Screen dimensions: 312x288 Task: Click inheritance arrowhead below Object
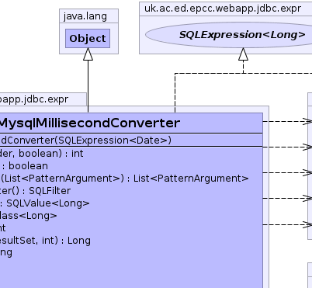pos(88,54)
